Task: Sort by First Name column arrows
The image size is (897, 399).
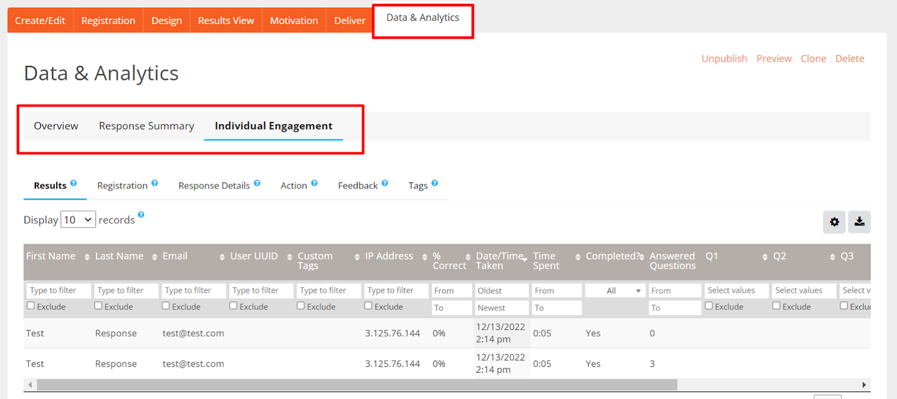Action: pyautogui.click(x=87, y=257)
